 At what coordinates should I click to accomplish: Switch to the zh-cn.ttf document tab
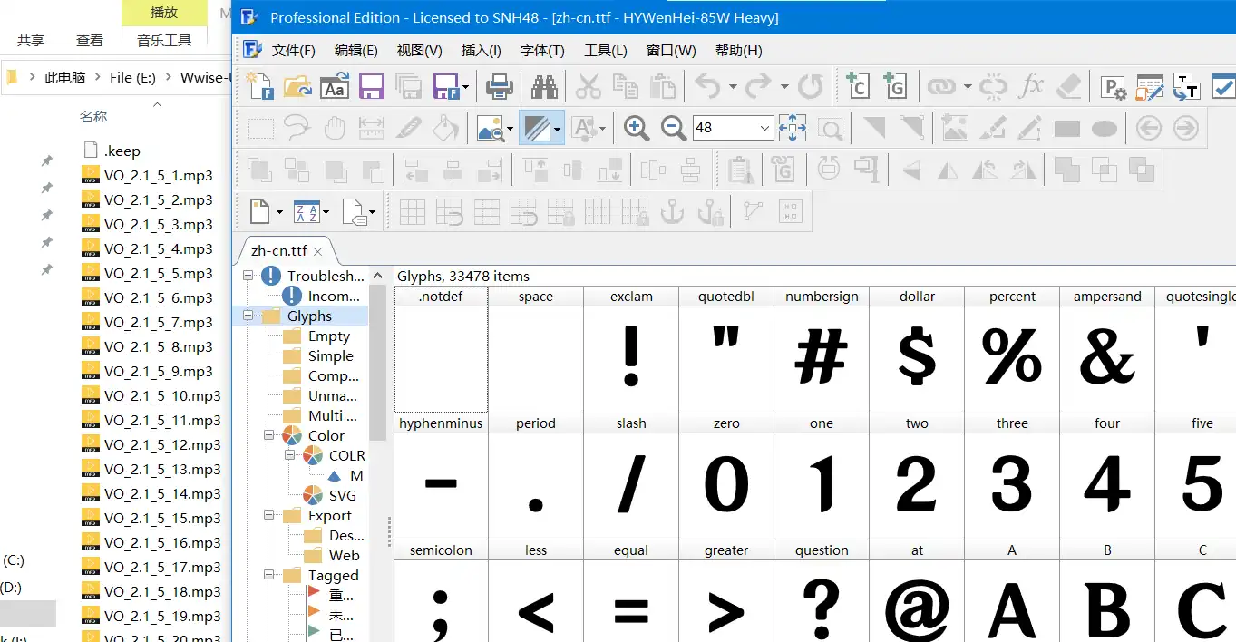click(x=278, y=251)
